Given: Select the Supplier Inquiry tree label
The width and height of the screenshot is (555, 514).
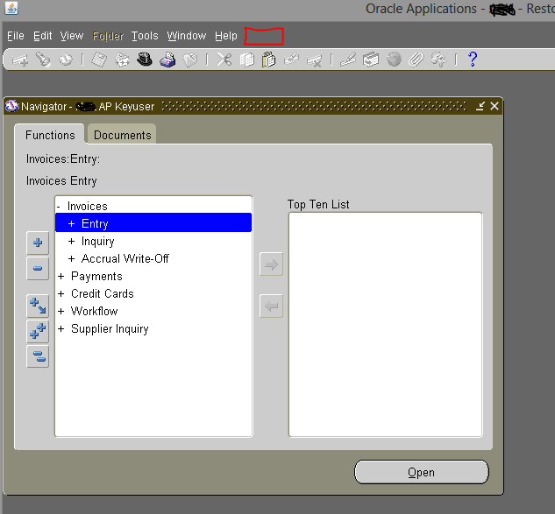Looking at the screenshot, I should pos(110,329).
